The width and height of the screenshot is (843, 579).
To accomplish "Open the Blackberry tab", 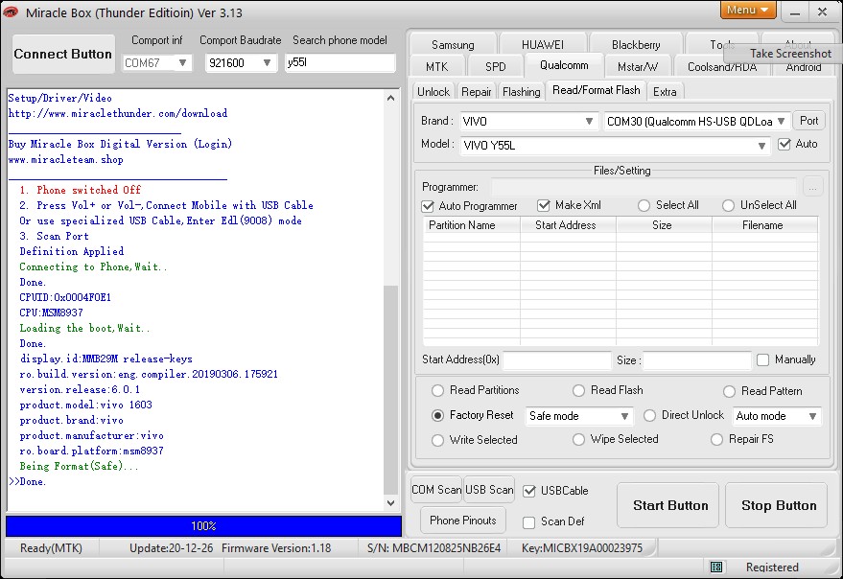I will tap(636, 45).
